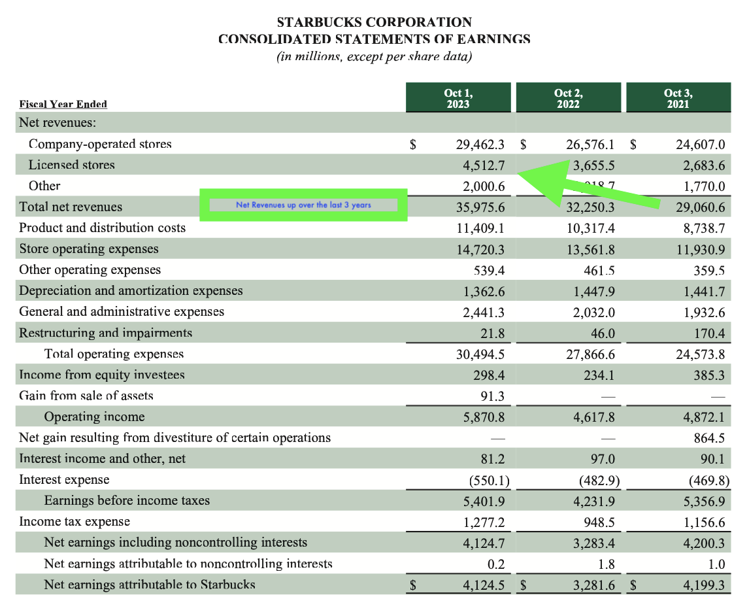Click the Interest expense value (550.1)
This screenshot has height=595, width=749.
click(x=491, y=479)
